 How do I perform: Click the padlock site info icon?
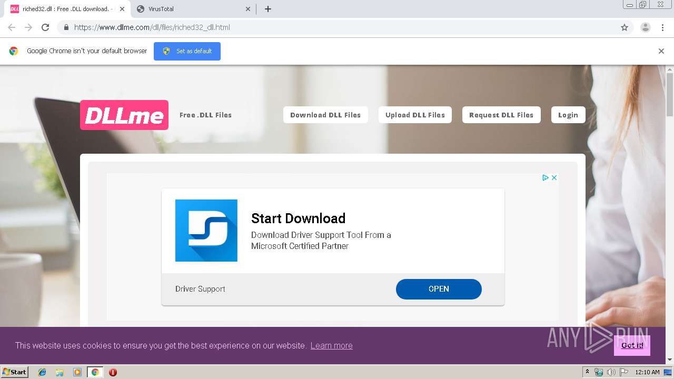[x=66, y=27]
